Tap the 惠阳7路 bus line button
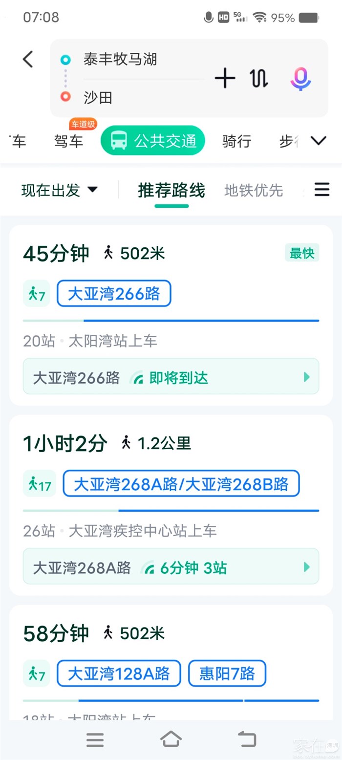This screenshot has height=760, width=342. click(x=227, y=673)
